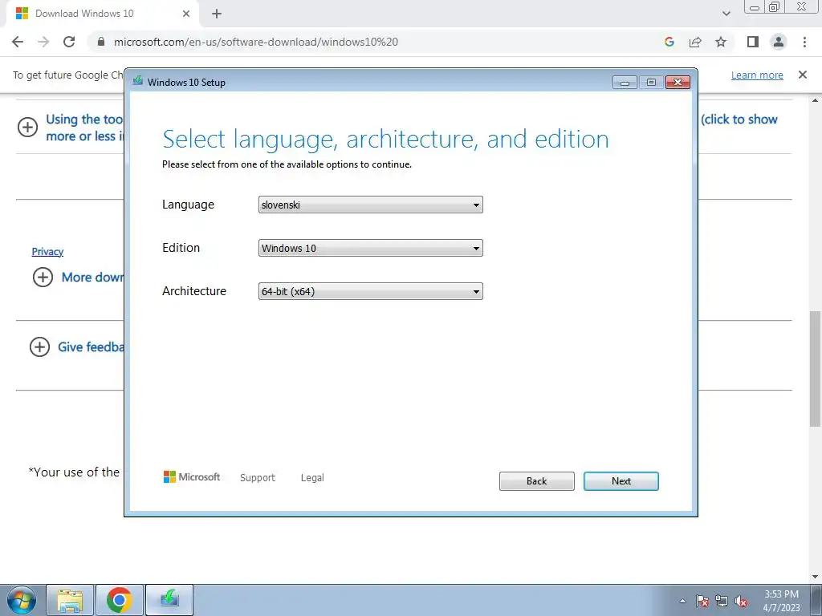The width and height of the screenshot is (822, 616).
Task: Open Chrome tab search chevron
Action: pyautogui.click(x=726, y=14)
